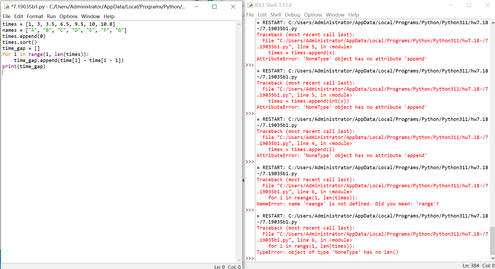Open Options menu in IDLE Shell
This screenshot has height=269, width=495.
coord(313,15)
